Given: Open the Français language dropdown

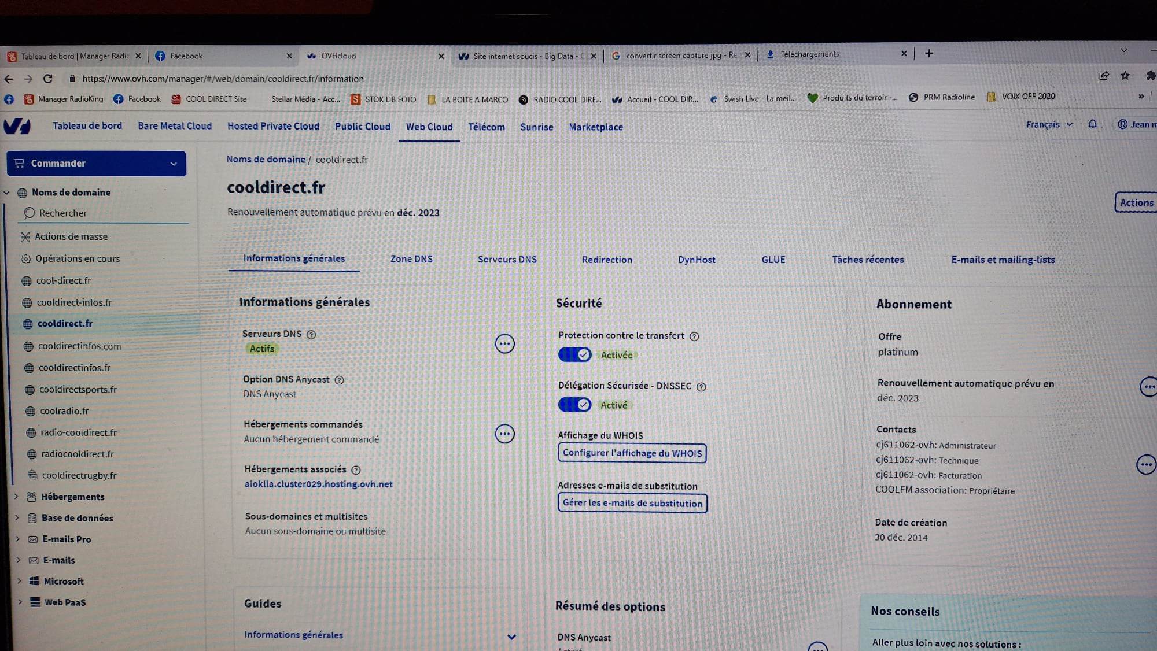Looking at the screenshot, I should pos(1048,124).
